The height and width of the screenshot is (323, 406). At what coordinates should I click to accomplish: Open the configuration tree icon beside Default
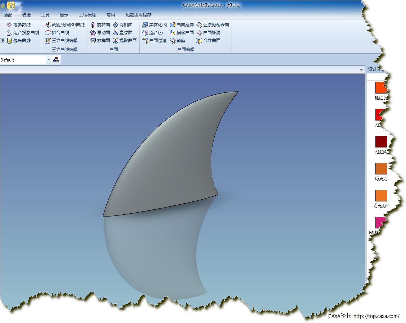point(56,60)
